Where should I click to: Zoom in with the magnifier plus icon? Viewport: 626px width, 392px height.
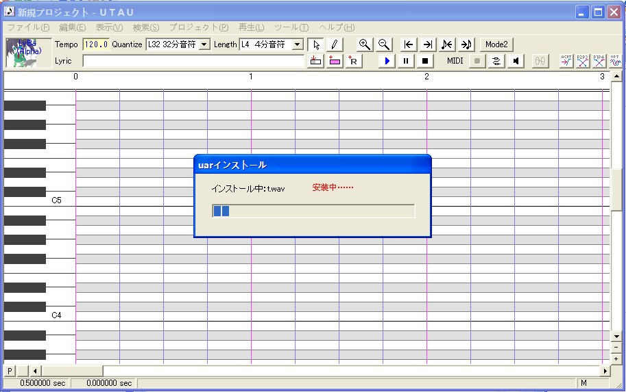(x=364, y=44)
